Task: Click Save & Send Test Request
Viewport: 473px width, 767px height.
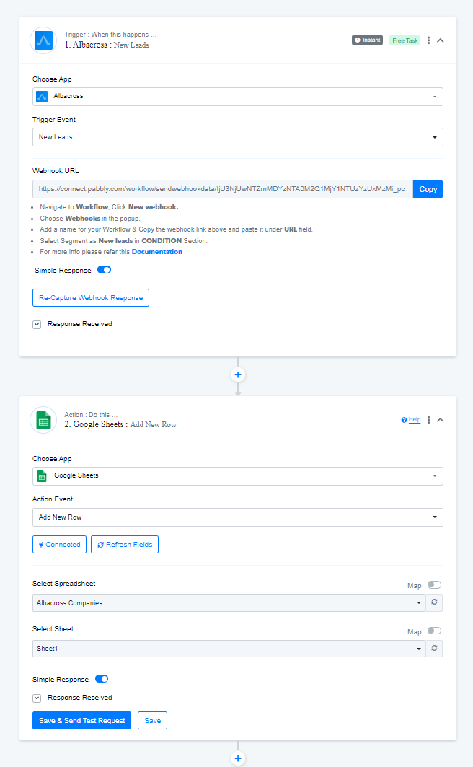Action: click(81, 720)
